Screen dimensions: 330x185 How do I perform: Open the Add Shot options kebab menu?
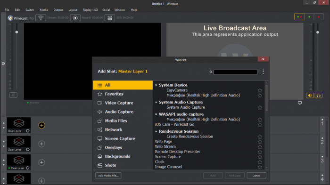pyautogui.click(x=263, y=72)
